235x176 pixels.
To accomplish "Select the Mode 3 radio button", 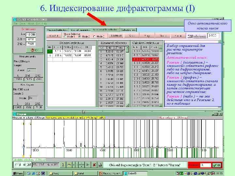I will click(x=94, y=37).
